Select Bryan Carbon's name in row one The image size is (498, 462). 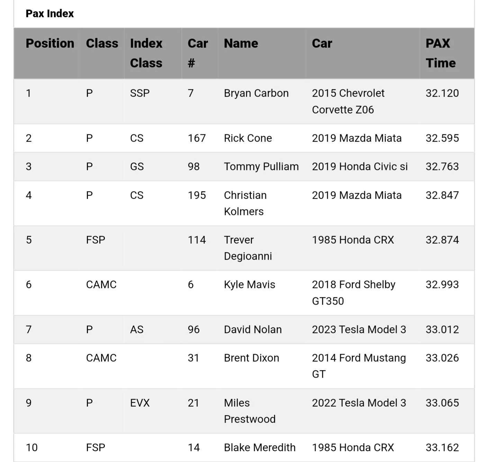[x=256, y=93]
